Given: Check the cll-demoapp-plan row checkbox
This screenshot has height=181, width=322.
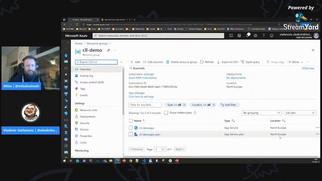Looking at the screenshot, I should click(131, 134).
